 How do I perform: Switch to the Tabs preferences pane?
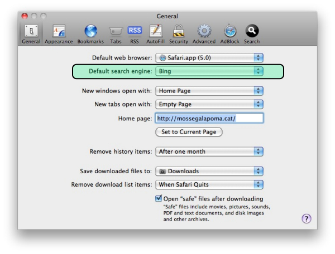(x=116, y=34)
